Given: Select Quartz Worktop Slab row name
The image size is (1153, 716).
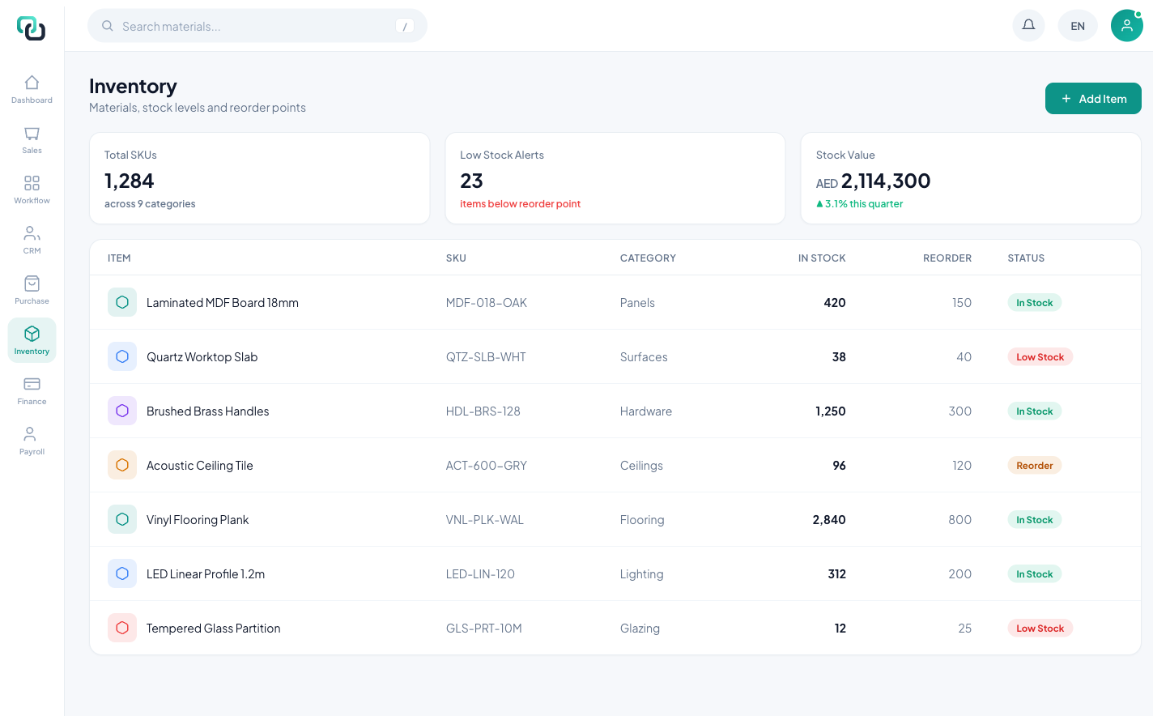Looking at the screenshot, I should (x=202, y=357).
